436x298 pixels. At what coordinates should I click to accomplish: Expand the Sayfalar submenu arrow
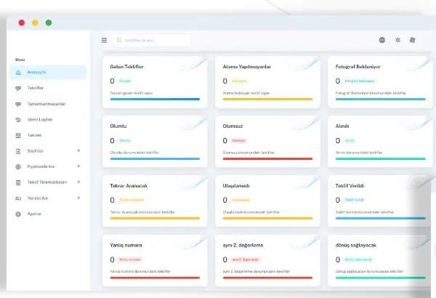(x=78, y=150)
